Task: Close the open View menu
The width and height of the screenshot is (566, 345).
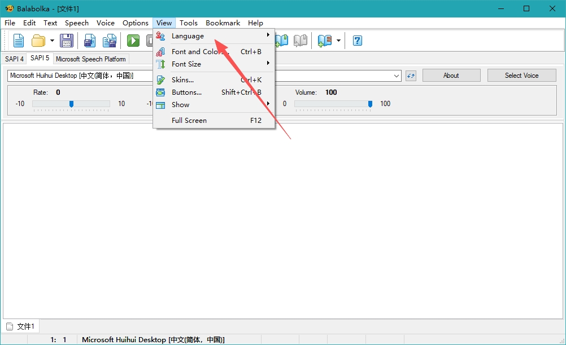Action: tap(164, 23)
